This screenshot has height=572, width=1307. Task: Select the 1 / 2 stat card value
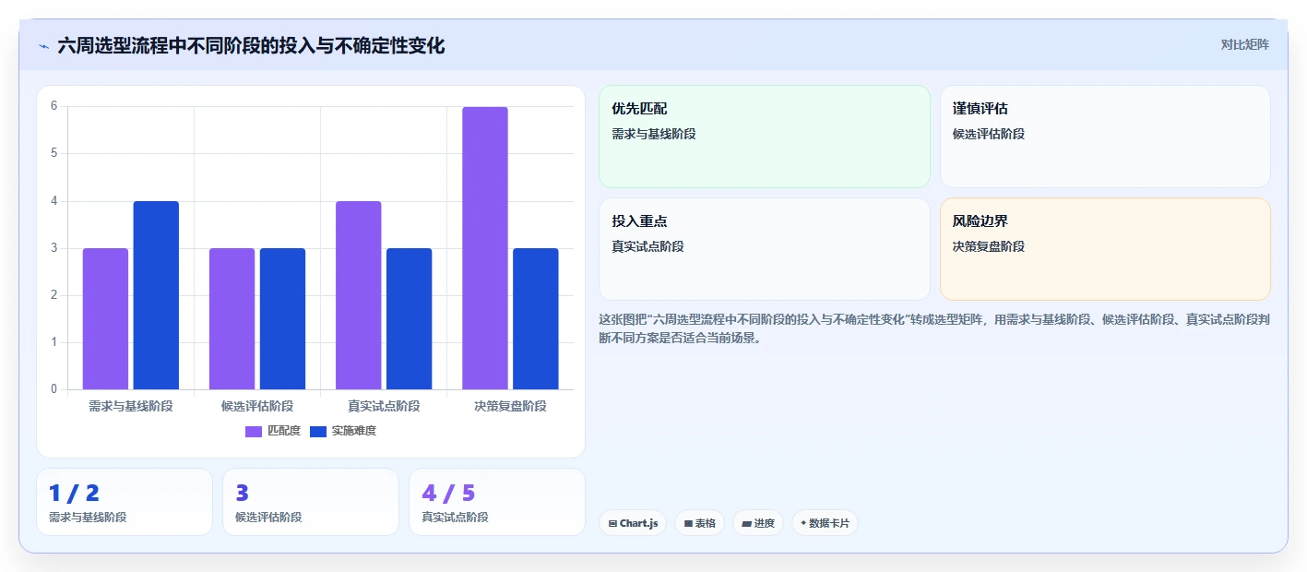point(74,494)
